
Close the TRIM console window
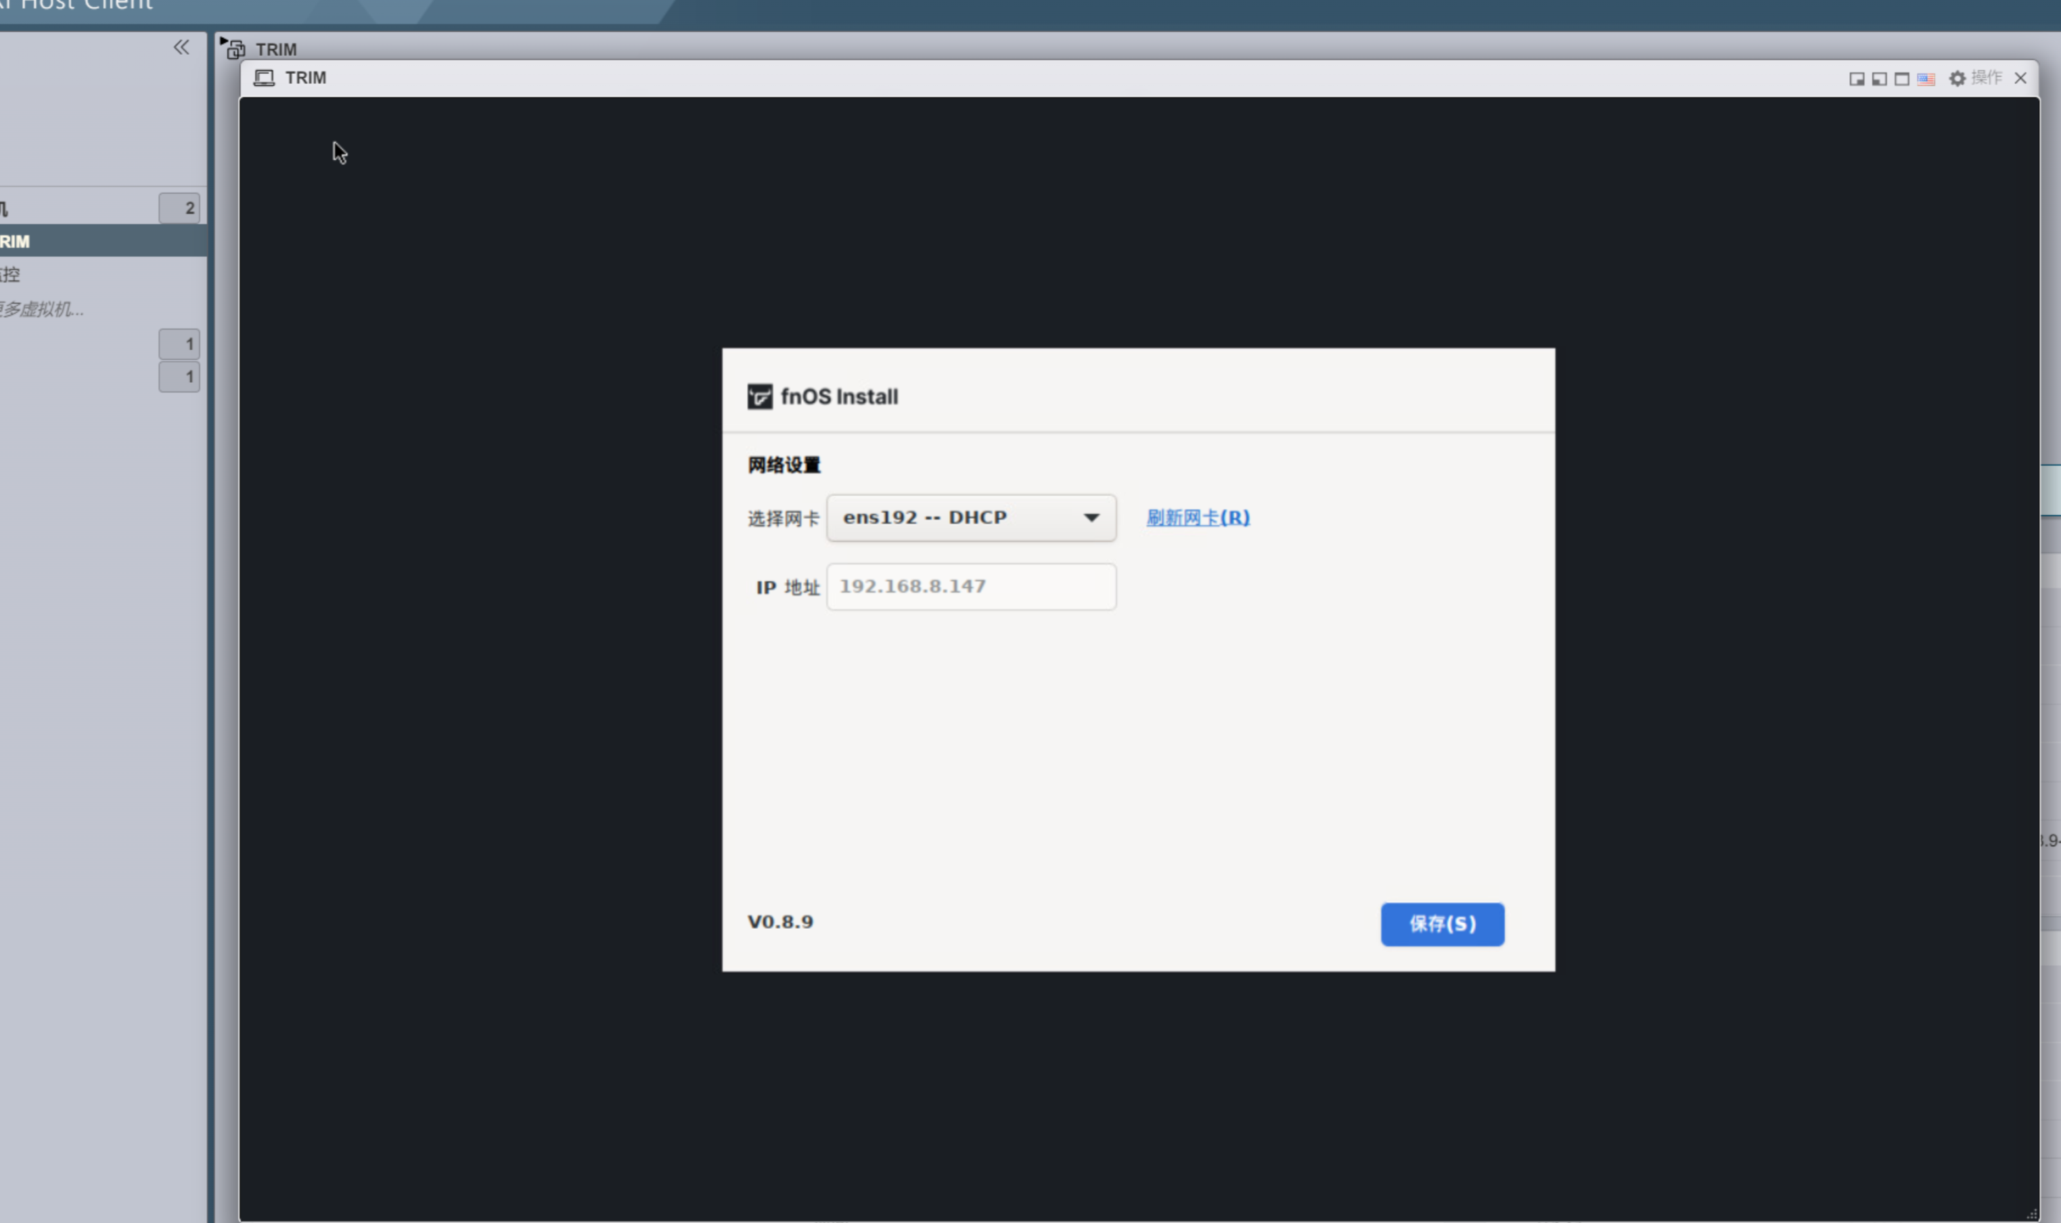click(2020, 78)
